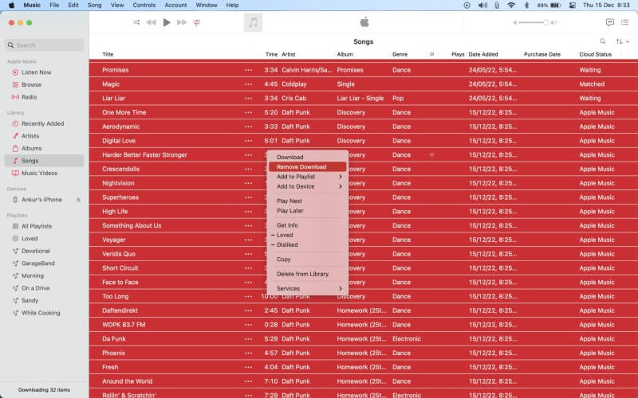Image resolution: width=638 pixels, height=398 pixels.
Task: Select Play Next in context menu
Action: [x=307, y=201]
